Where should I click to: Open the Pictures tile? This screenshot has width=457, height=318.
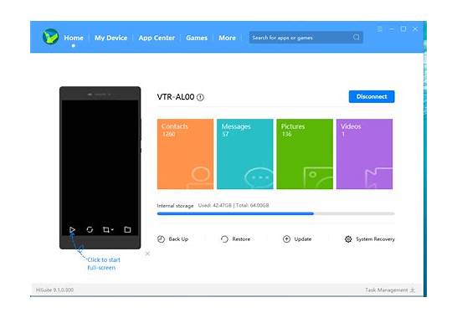pos(305,154)
